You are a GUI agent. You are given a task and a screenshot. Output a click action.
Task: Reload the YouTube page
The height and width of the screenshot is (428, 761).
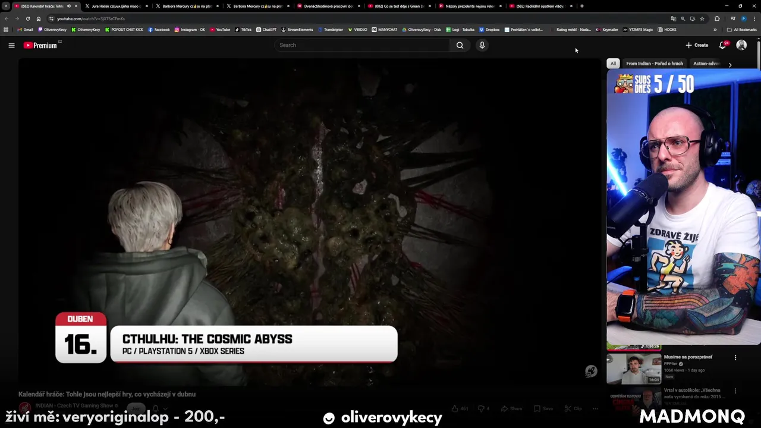point(28,18)
